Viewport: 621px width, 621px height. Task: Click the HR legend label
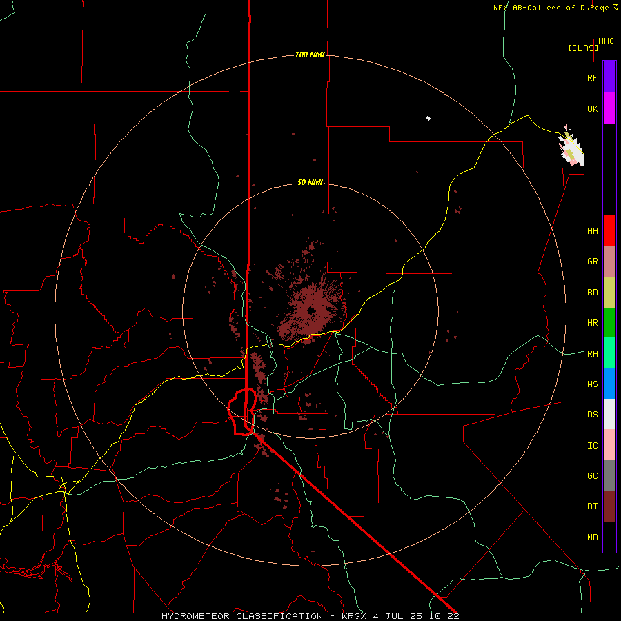point(593,322)
